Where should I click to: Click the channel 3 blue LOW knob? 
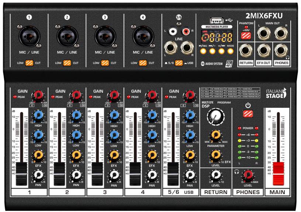pos(114,137)
